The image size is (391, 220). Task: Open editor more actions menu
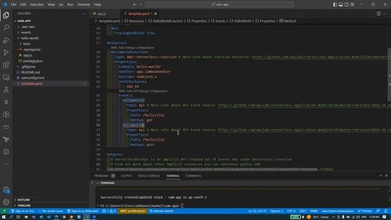[386, 13]
